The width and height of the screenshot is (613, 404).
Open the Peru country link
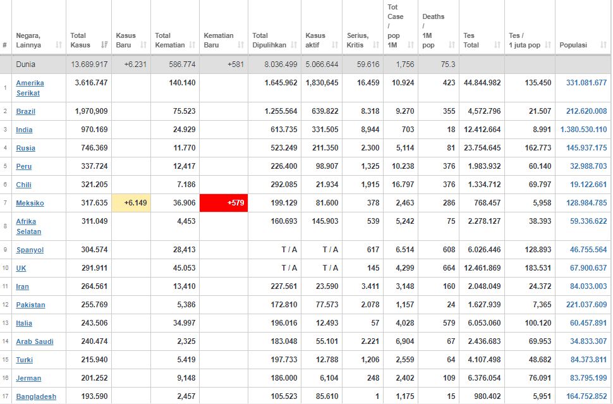[23, 167]
